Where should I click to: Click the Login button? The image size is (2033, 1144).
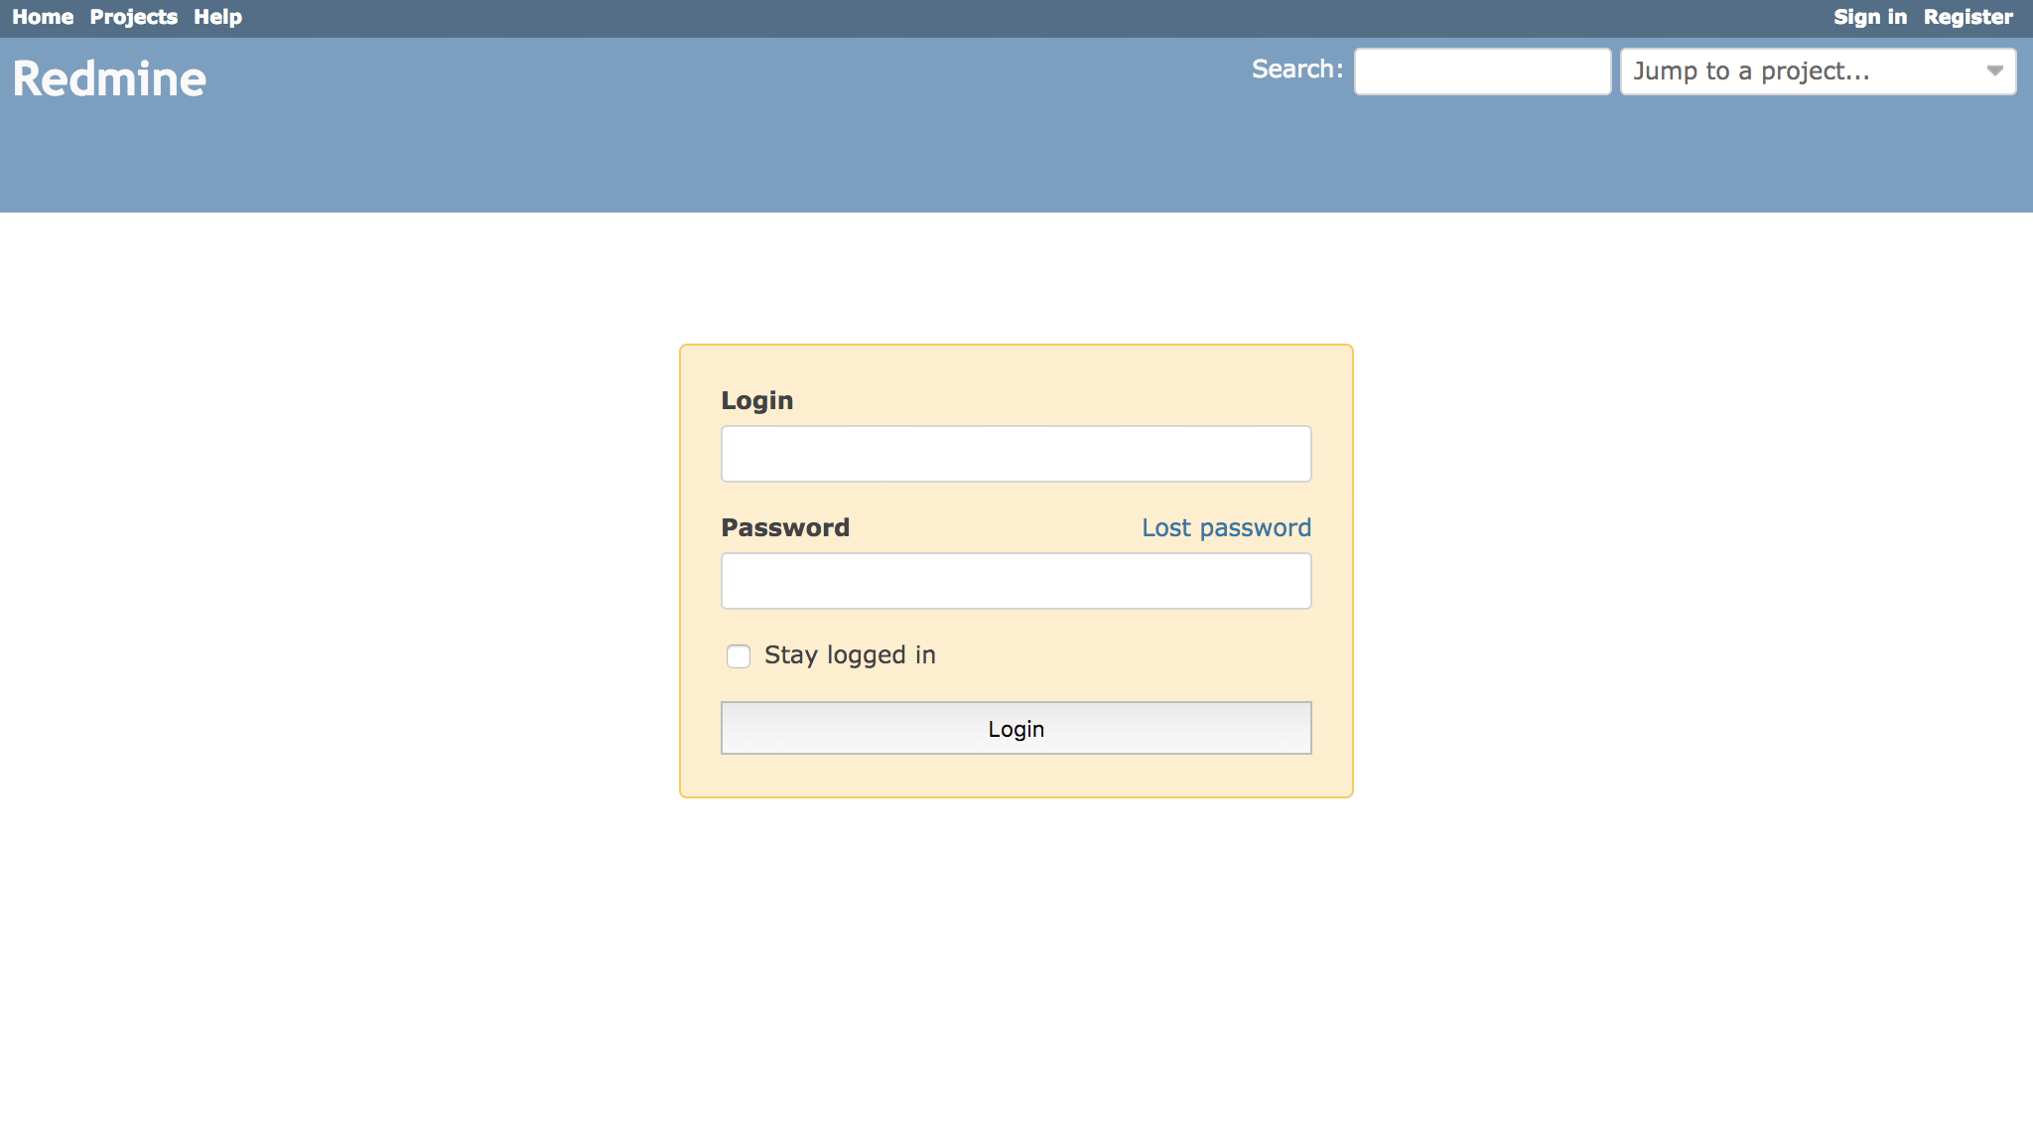(1016, 728)
